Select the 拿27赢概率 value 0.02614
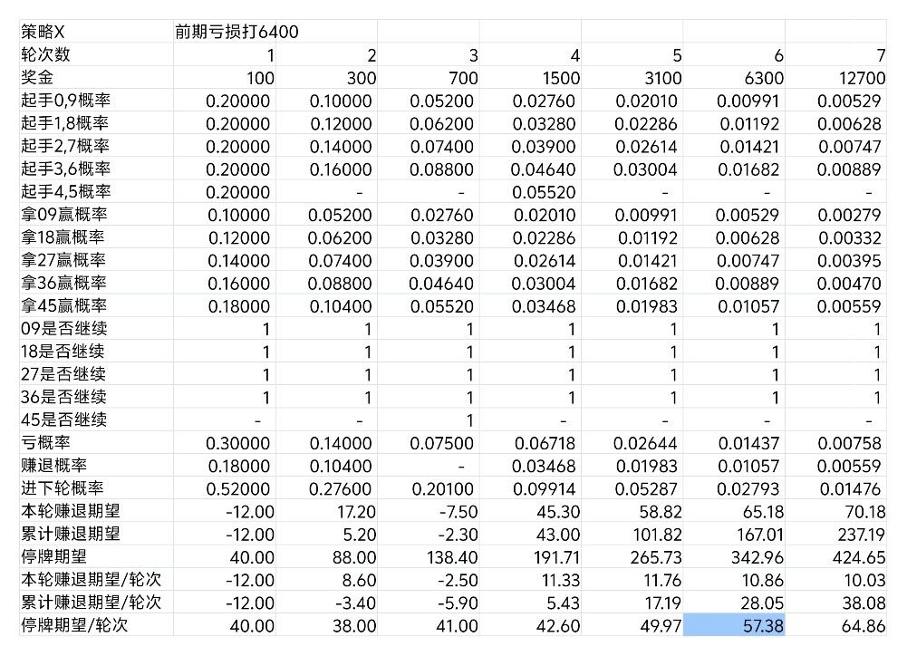907x656 pixels. click(545, 260)
